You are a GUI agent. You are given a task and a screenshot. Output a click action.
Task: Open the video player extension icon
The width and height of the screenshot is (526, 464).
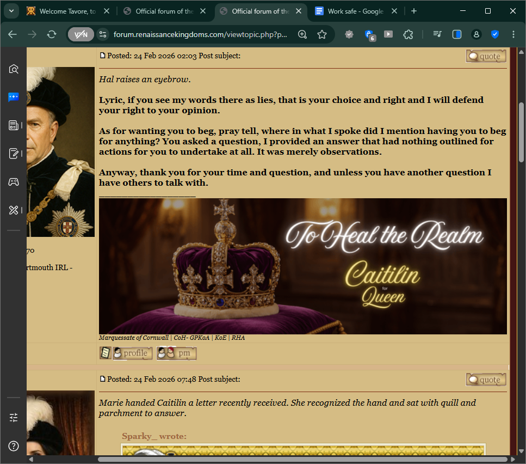click(388, 34)
